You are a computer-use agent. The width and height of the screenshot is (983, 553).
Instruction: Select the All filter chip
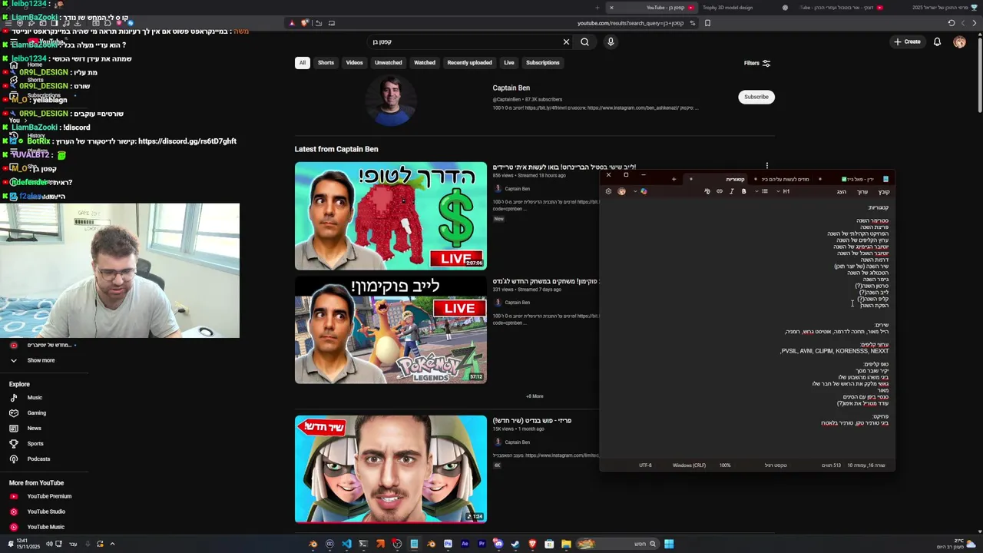[x=302, y=63]
